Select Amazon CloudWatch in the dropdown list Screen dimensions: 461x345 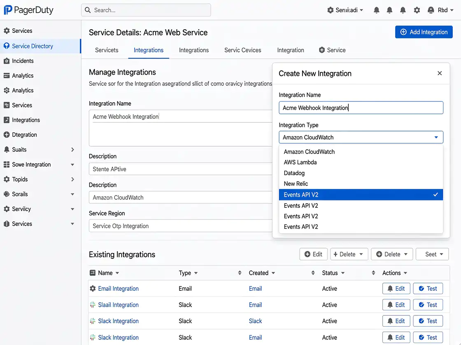361,152
